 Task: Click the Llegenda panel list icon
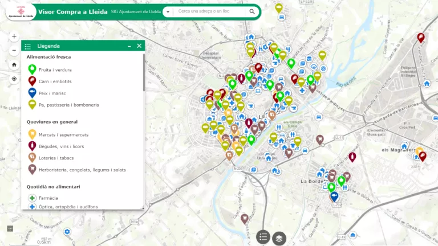point(27,46)
